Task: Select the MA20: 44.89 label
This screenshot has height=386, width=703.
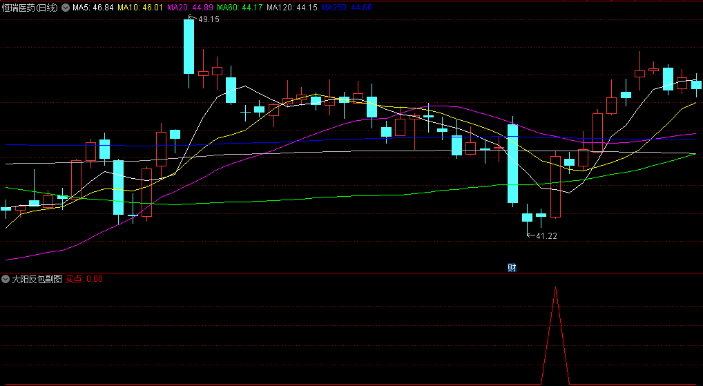Action: pyautogui.click(x=190, y=8)
